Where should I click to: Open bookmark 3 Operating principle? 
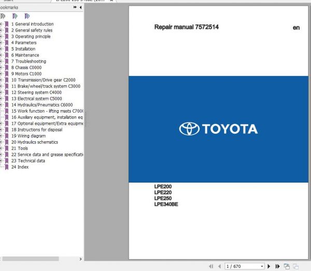pyautogui.click(x=31, y=37)
